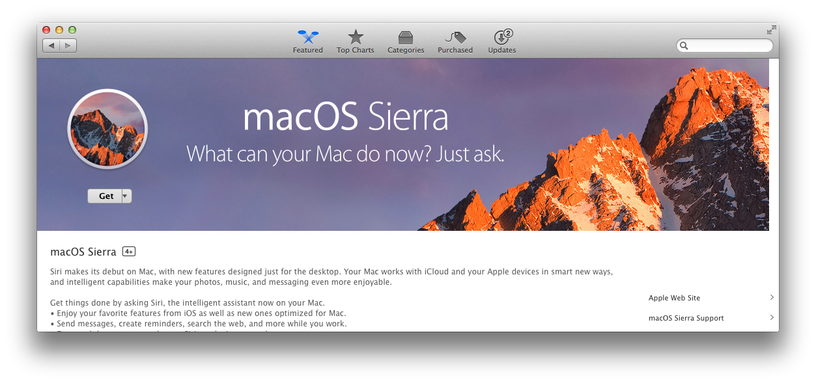Click in the App Store search field
Viewport: 816px width, 383px height.
(x=725, y=46)
